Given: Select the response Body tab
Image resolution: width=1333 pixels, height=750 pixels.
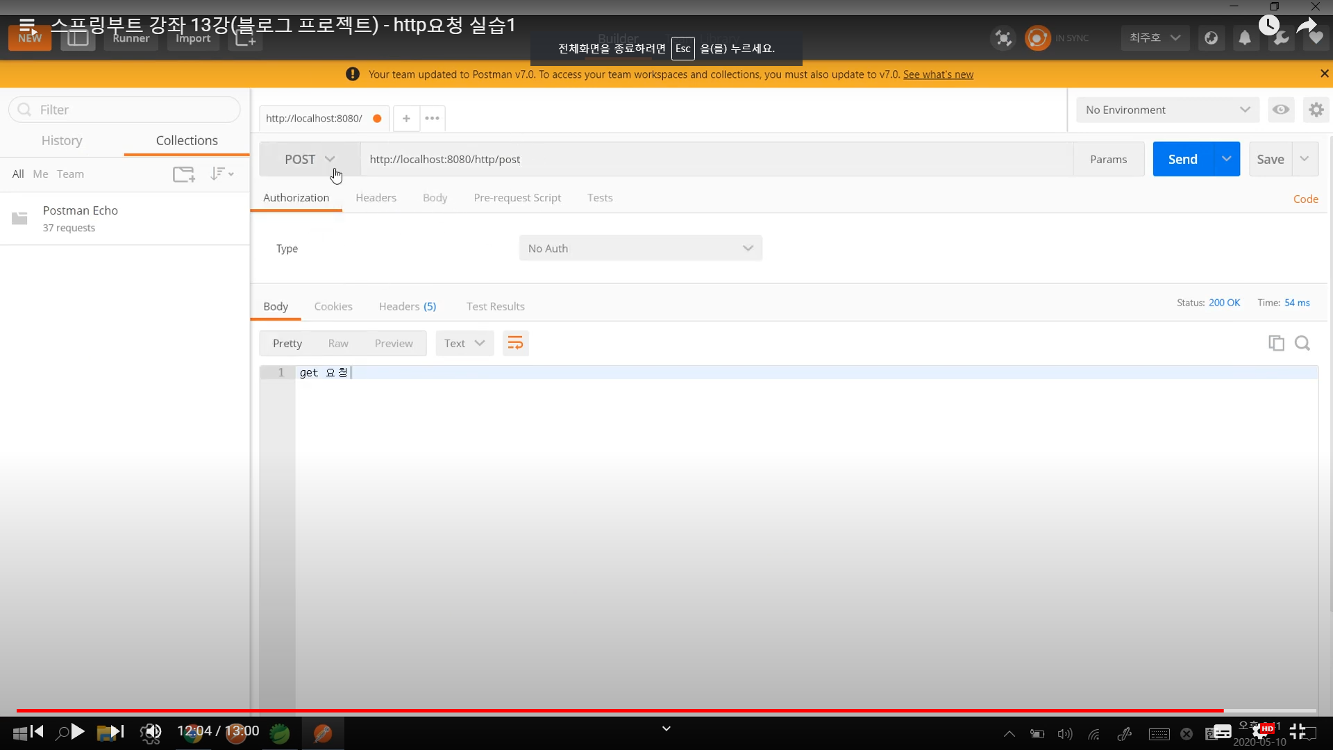Looking at the screenshot, I should [276, 306].
